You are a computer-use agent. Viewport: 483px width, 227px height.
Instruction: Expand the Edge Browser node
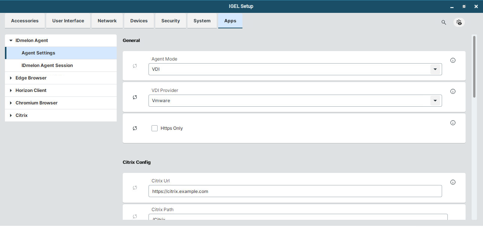tap(11, 78)
